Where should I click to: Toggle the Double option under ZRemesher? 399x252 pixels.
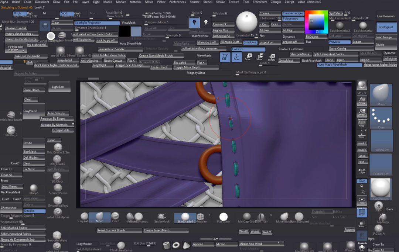(34, 211)
